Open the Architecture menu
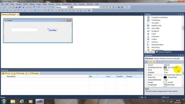Viewport: 185px width, 104px height. [67, 4]
